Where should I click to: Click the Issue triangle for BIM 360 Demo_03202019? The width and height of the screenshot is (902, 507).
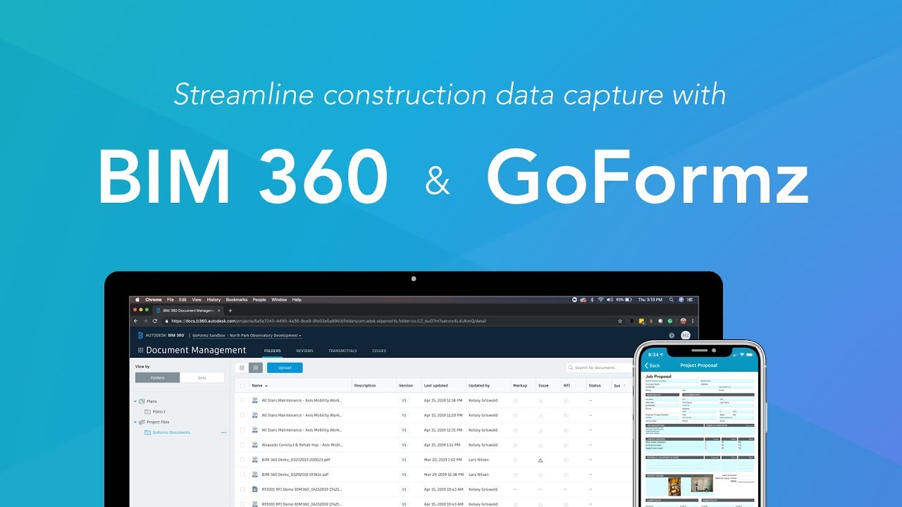[540, 460]
